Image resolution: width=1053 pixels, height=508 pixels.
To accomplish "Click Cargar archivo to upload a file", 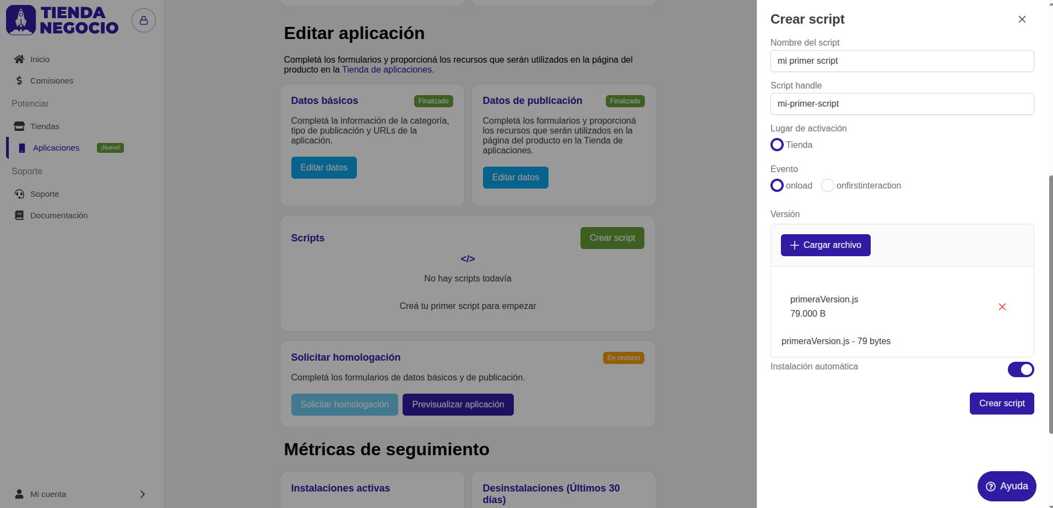I will (x=826, y=245).
